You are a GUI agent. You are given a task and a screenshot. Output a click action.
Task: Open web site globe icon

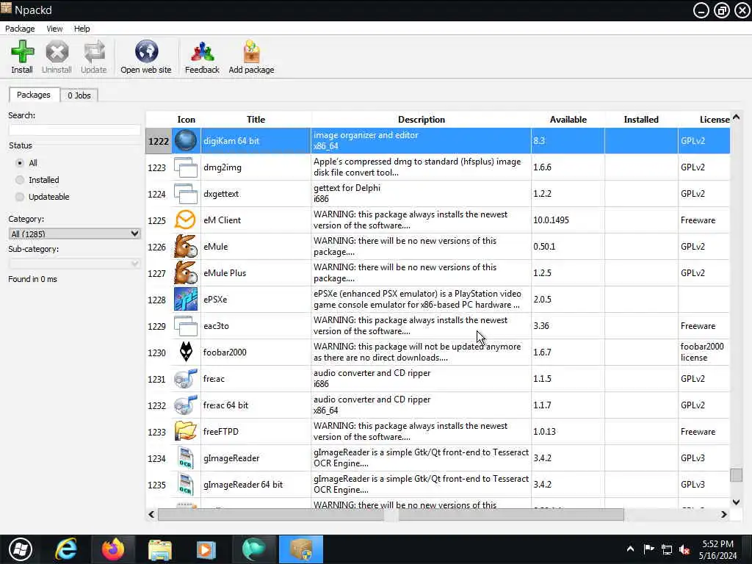coord(146,52)
